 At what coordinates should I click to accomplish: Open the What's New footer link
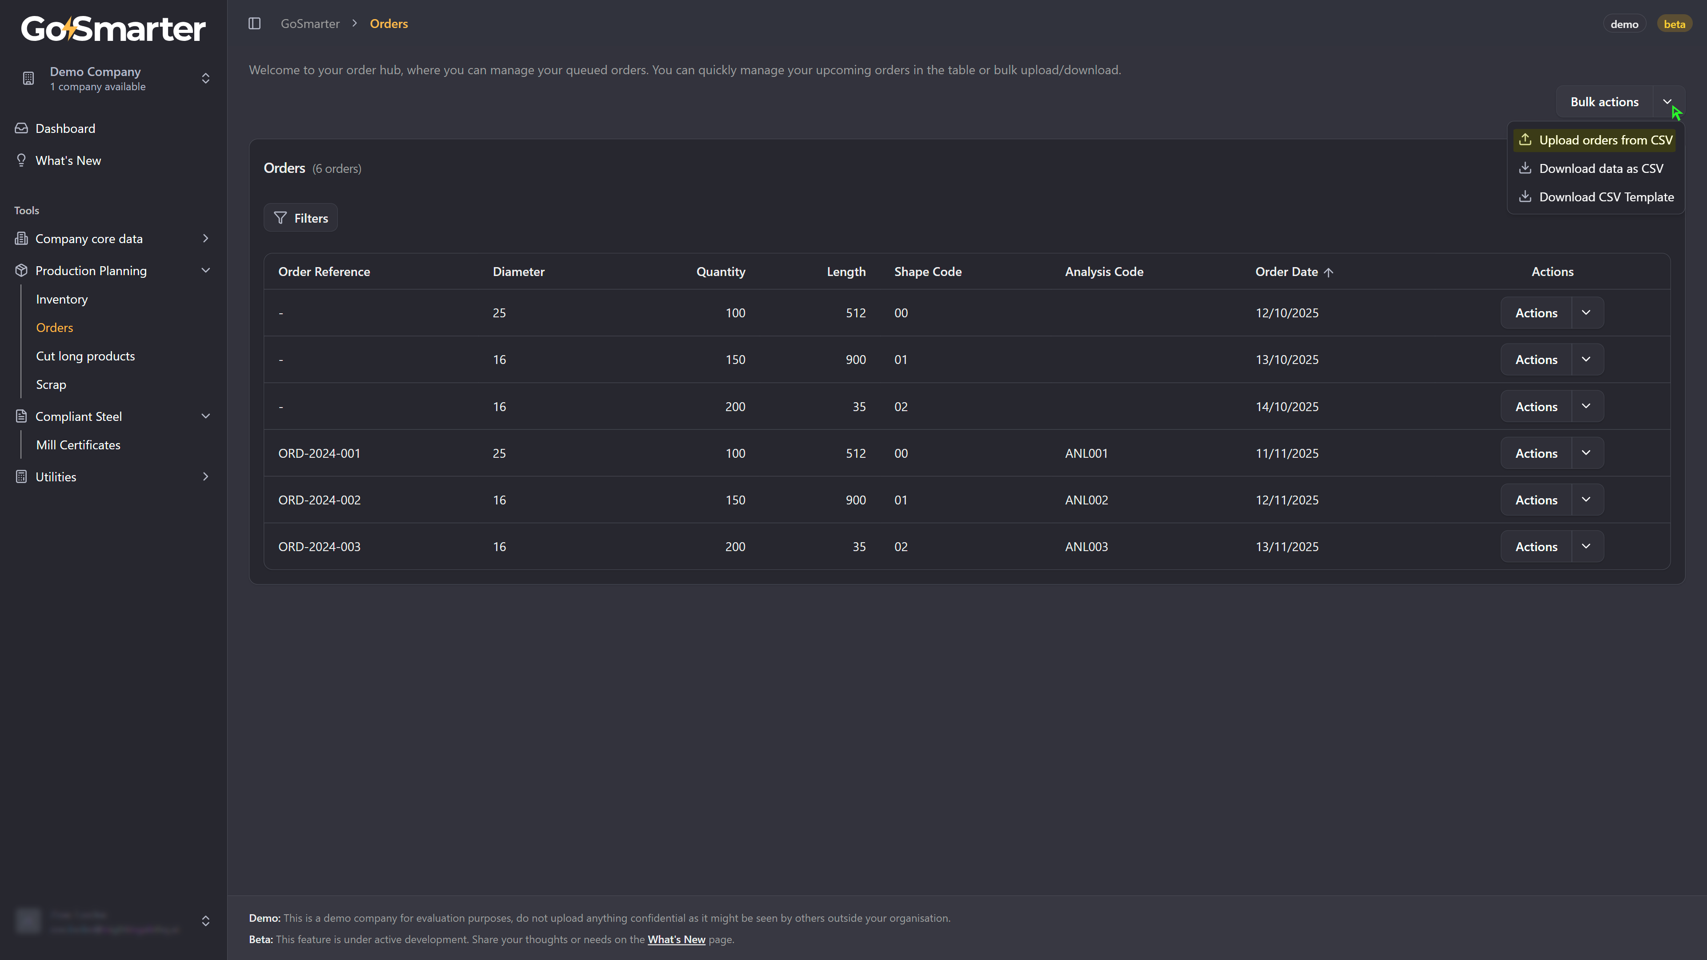tap(676, 940)
